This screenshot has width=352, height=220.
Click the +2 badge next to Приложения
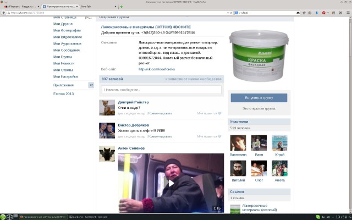coord(91,85)
